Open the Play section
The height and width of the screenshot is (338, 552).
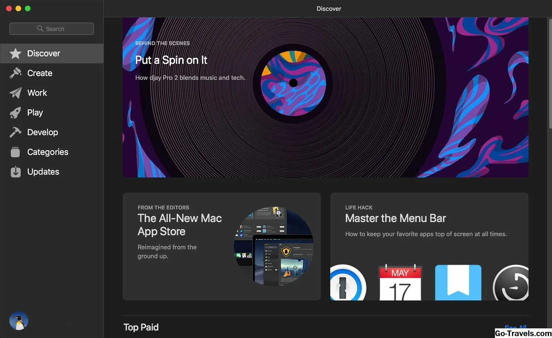52,113
